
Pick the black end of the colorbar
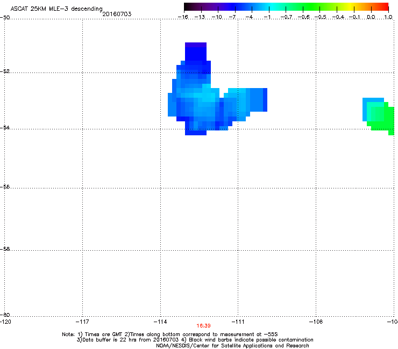[x=187, y=7]
